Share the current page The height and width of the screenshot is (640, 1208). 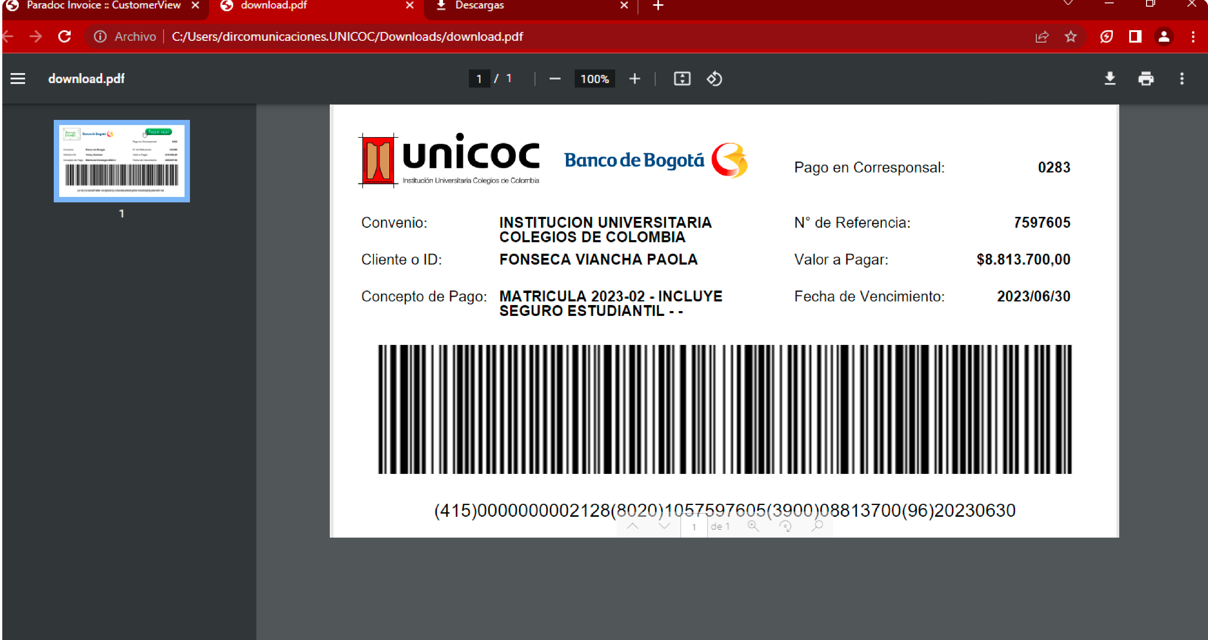tap(1042, 37)
